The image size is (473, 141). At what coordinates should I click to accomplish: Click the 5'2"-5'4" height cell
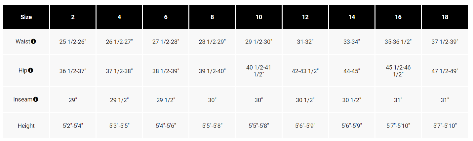tap(73, 126)
